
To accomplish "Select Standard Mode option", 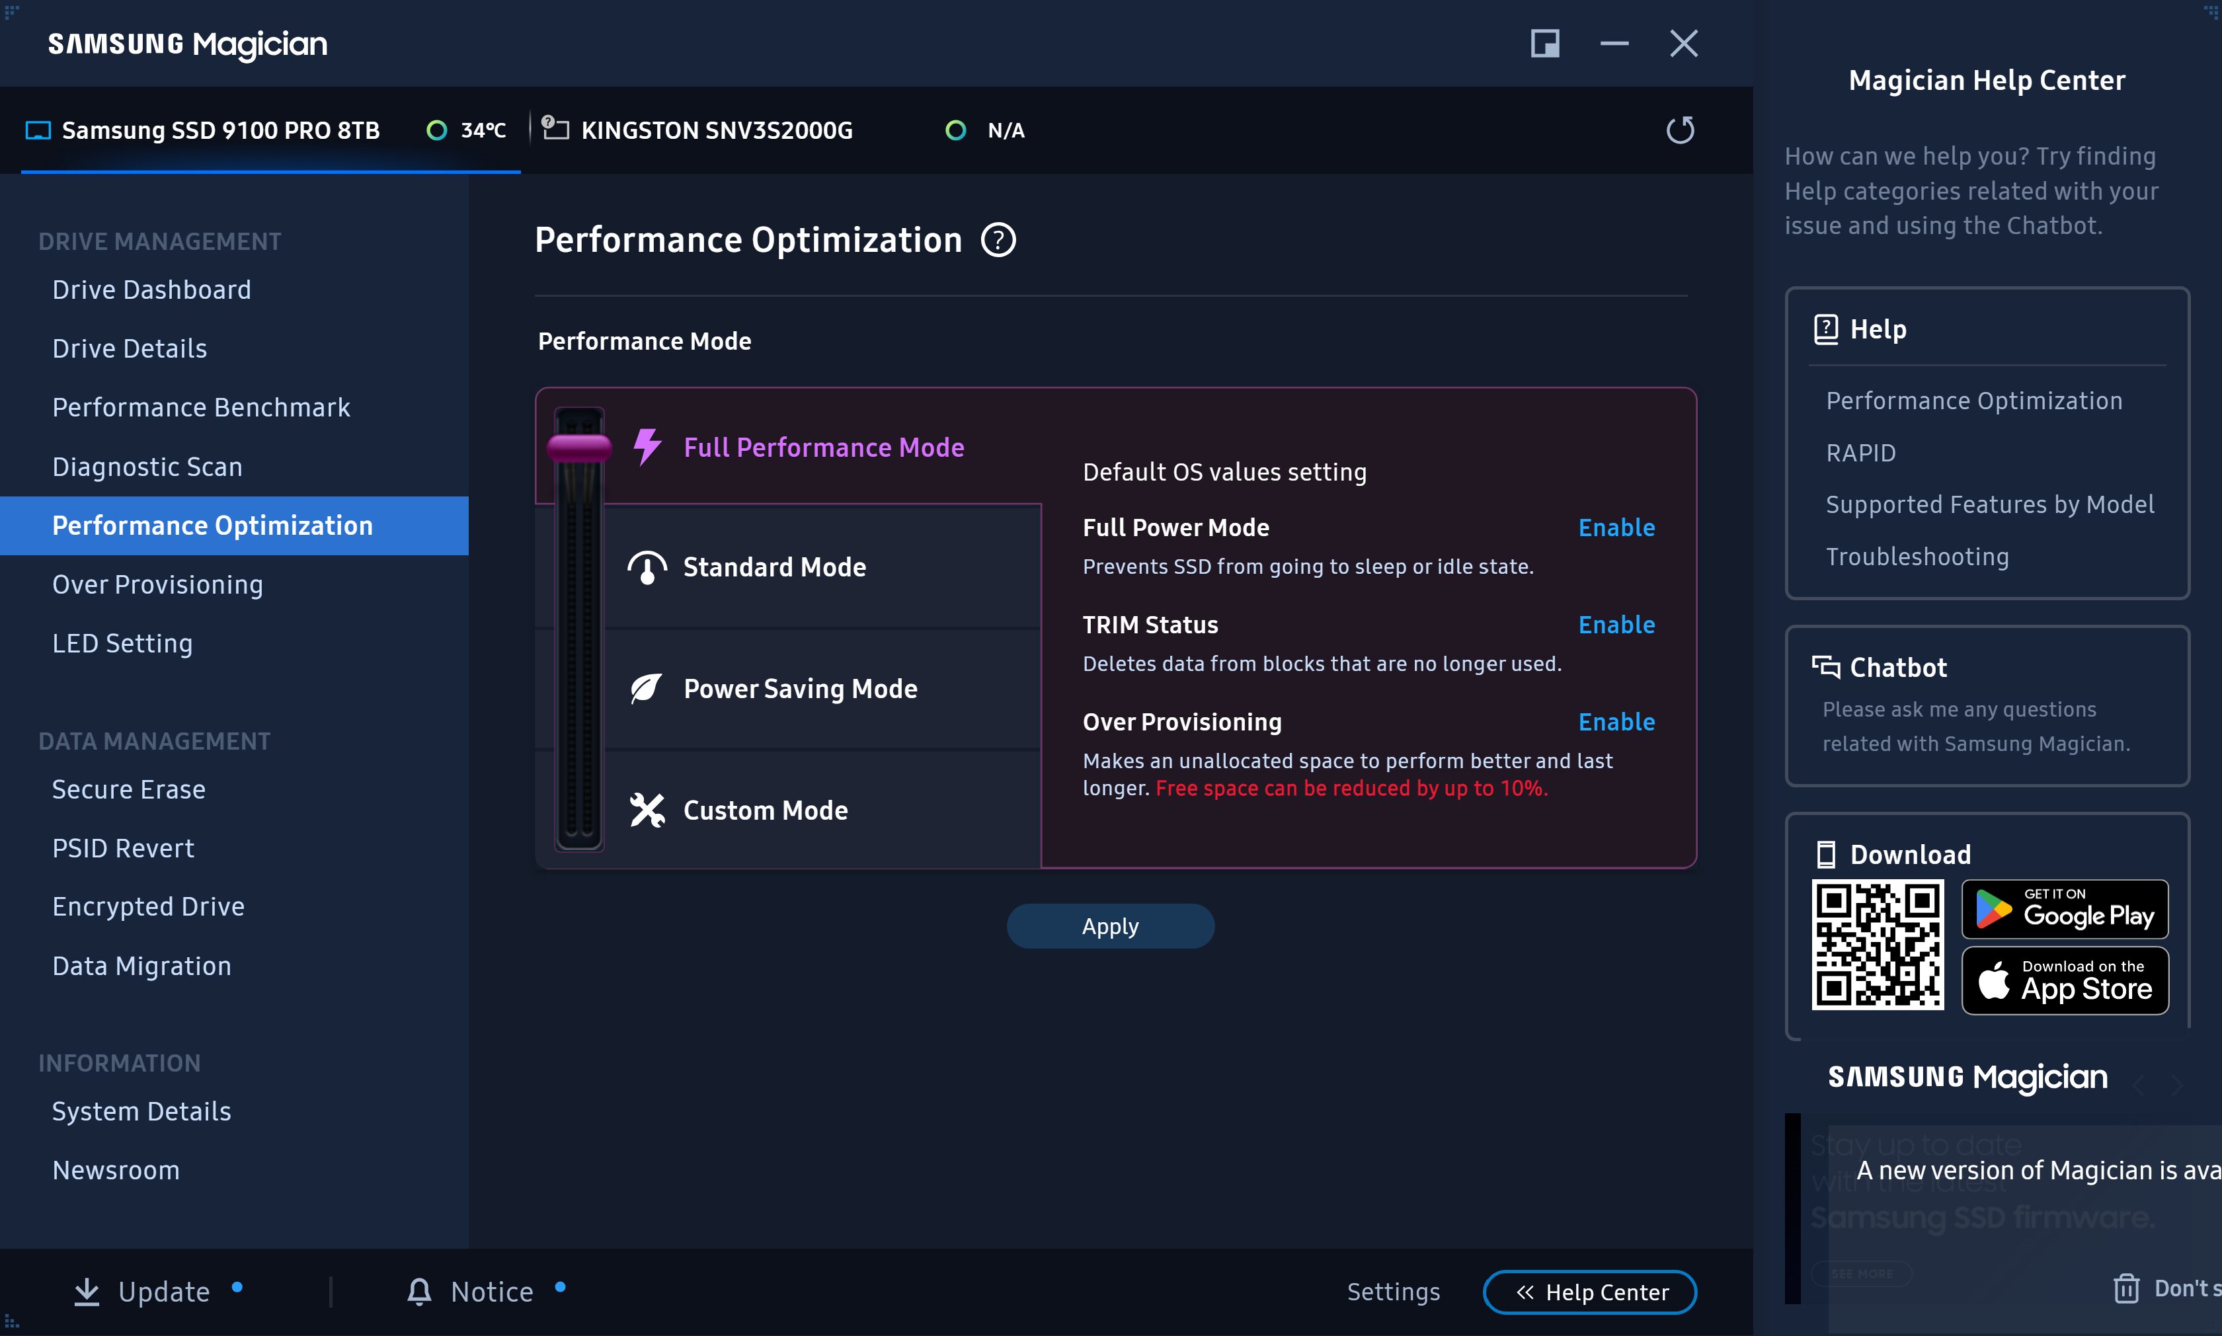I will click(774, 567).
